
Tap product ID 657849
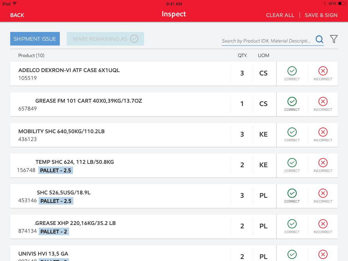[x=28, y=109]
